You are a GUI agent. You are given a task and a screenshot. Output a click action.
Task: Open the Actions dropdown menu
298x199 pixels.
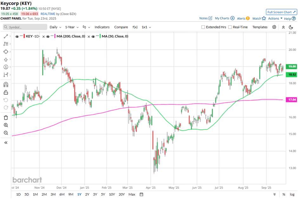point(275,18)
